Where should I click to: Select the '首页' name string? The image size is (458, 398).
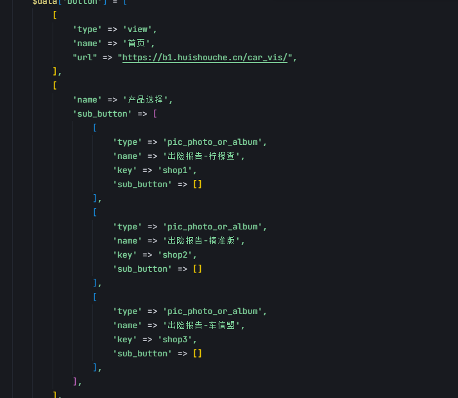pyautogui.click(x=137, y=43)
